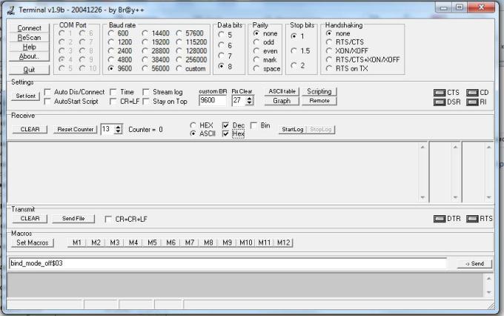Click the Send File button
The height and width of the screenshot is (316, 504).
click(73, 219)
